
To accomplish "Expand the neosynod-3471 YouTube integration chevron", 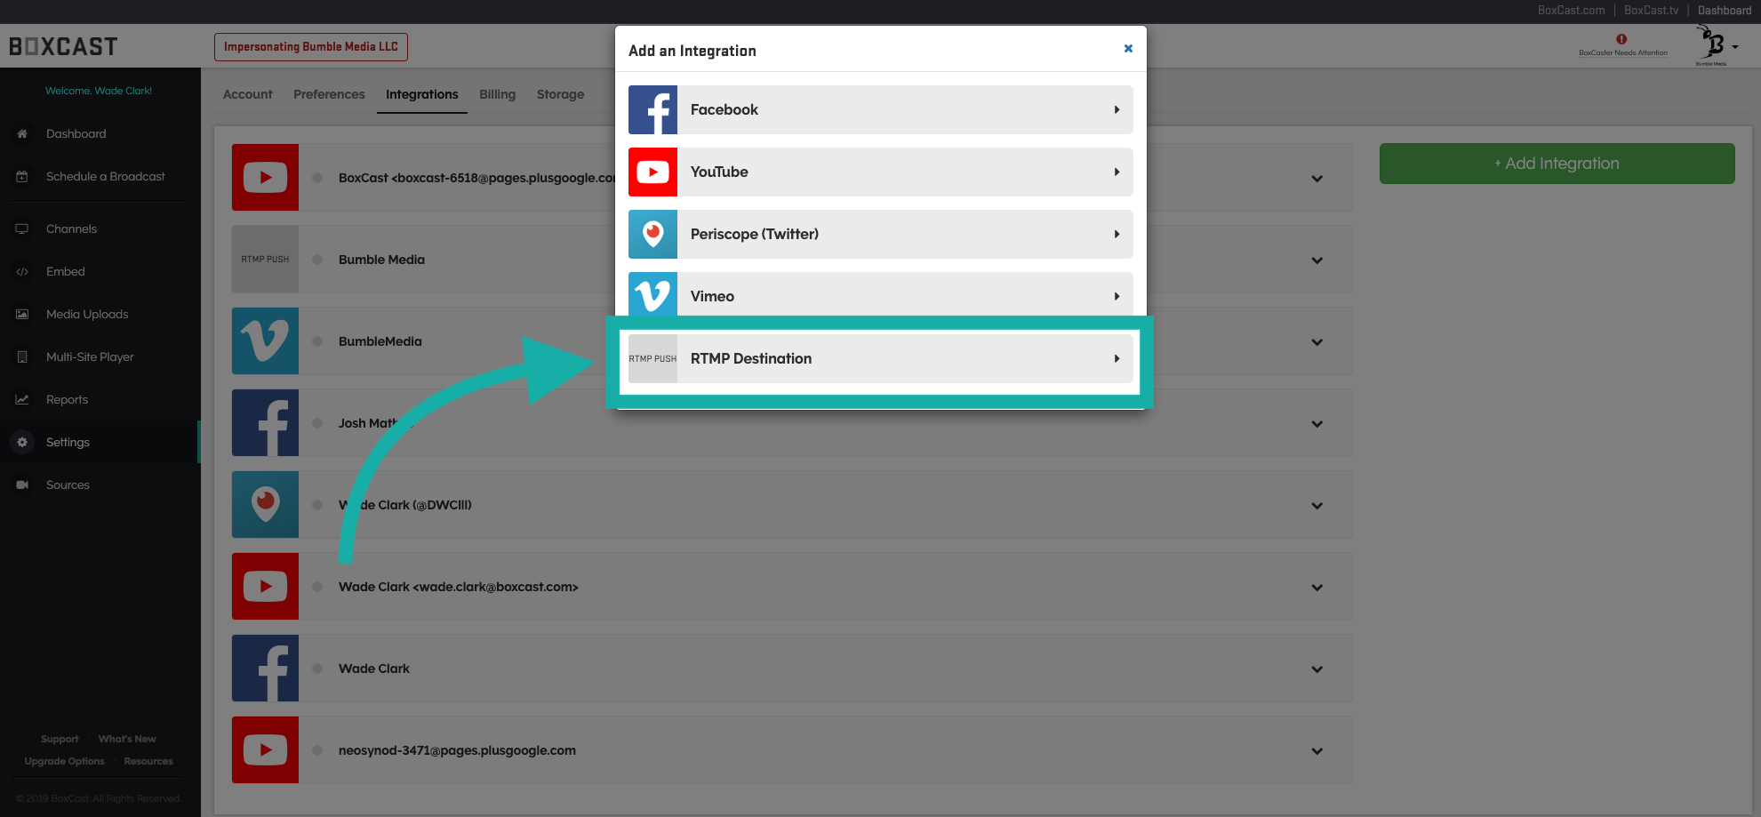I will click(1317, 751).
